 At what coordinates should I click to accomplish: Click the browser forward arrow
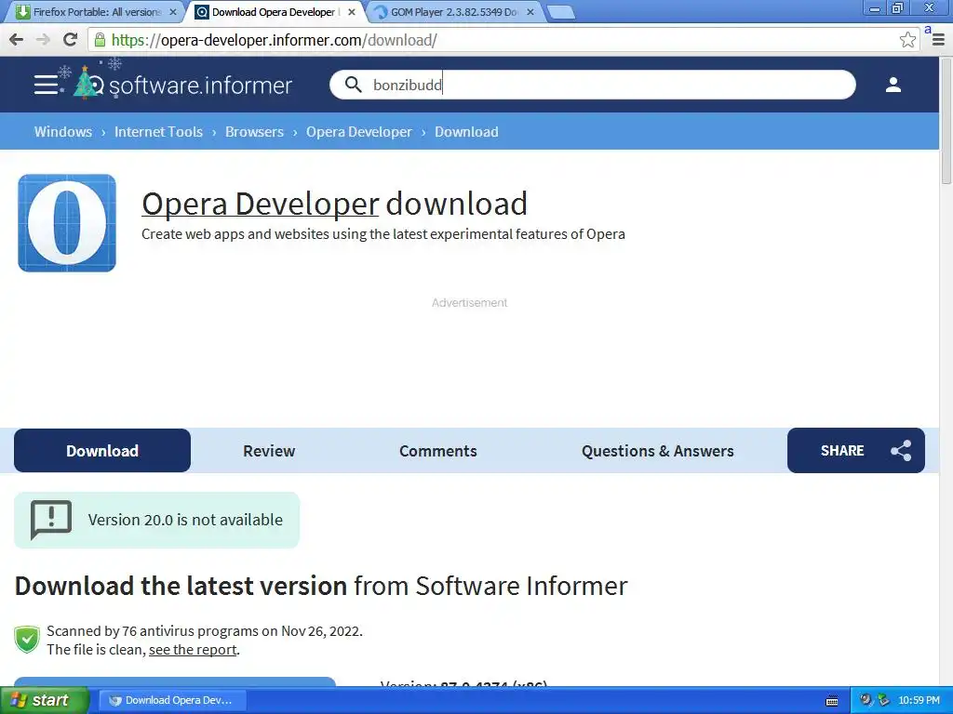(x=43, y=40)
